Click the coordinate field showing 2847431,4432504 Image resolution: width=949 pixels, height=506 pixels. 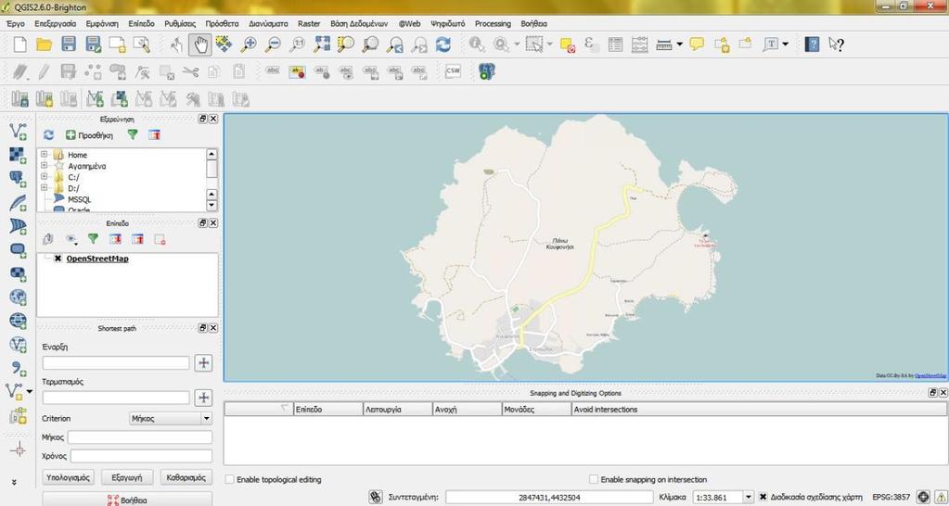point(549,497)
